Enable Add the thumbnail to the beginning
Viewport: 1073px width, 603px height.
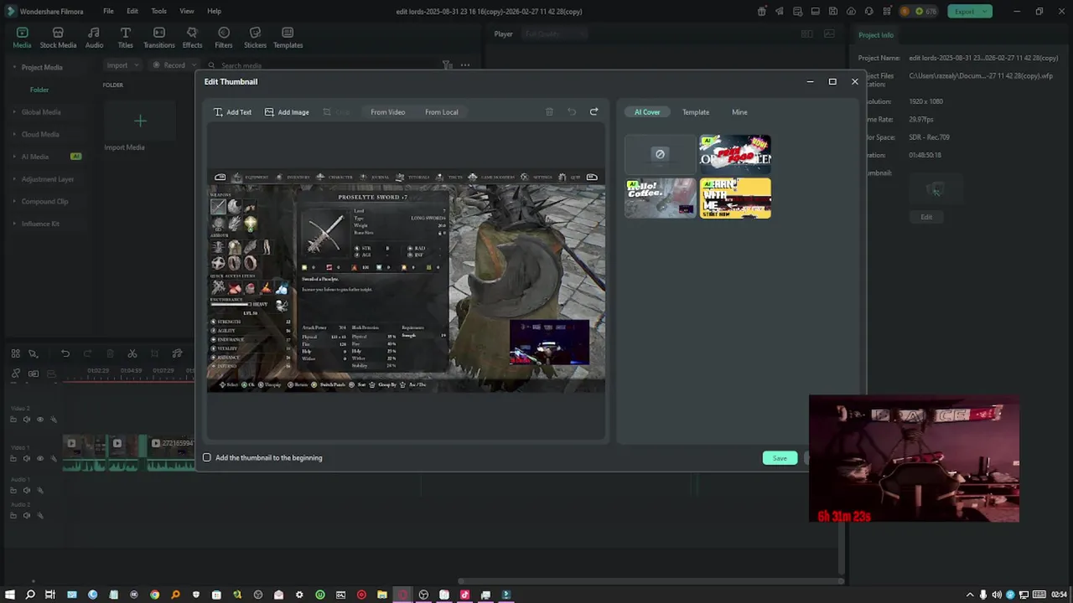pos(207,457)
